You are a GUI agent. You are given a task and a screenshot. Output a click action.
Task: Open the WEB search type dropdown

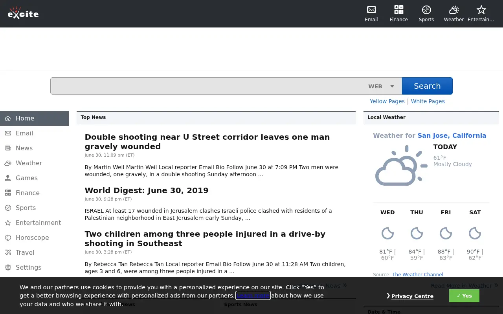pos(381,86)
